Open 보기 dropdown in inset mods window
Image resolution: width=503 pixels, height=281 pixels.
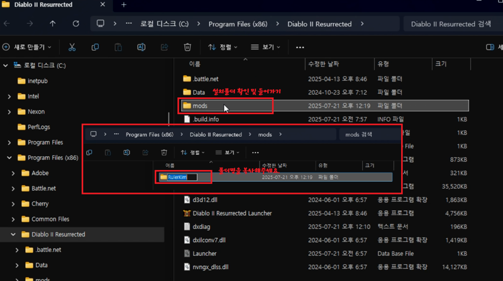(228, 152)
